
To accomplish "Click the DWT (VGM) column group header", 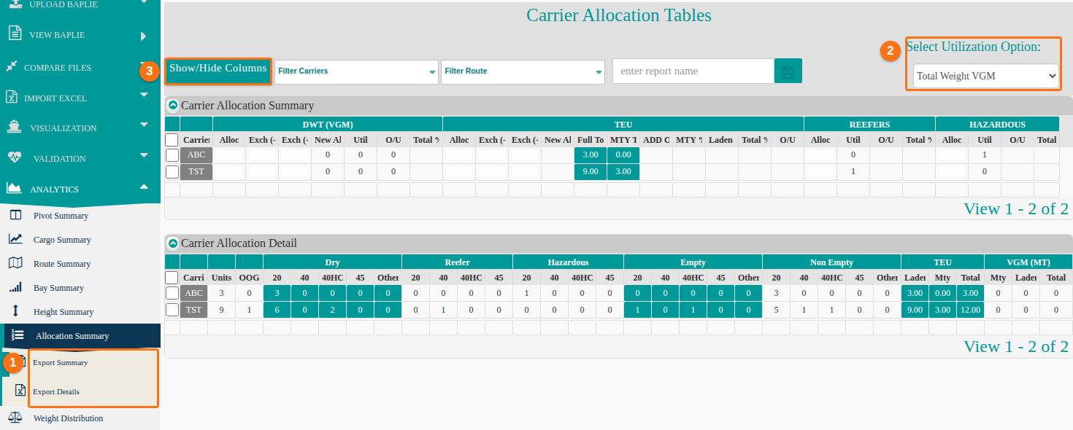I will [328, 125].
